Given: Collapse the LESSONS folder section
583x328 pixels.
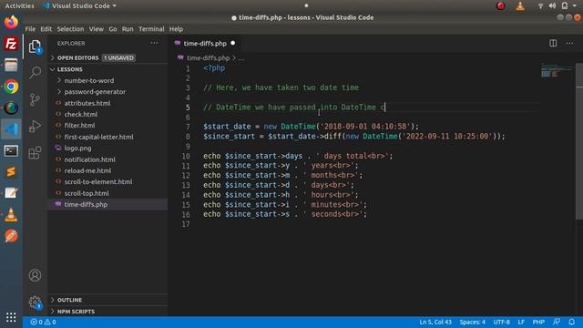Looking at the screenshot, I should (70, 69).
